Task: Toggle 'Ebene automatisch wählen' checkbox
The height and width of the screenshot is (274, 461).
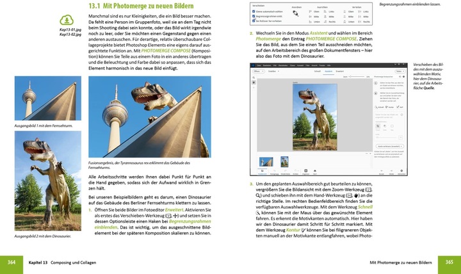Action: point(254,12)
